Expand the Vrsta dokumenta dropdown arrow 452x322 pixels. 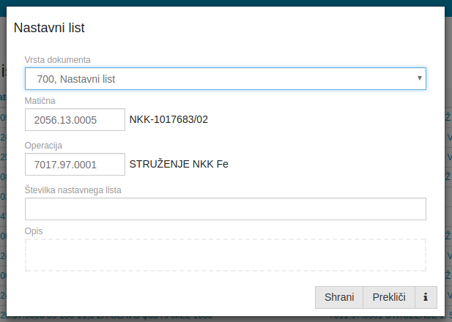pos(419,78)
